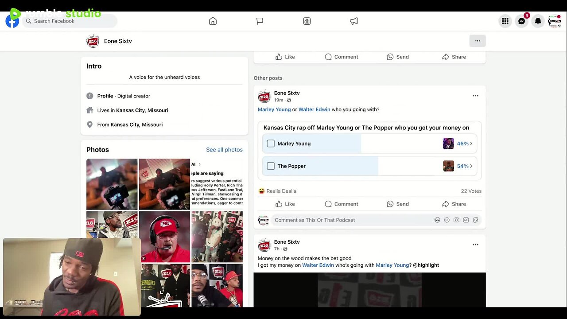567x319 pixels.
Task: Open Eone Sixtv name on poll post
Action: (x=287, y=93)
